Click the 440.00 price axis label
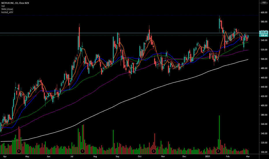 [264, 87]
